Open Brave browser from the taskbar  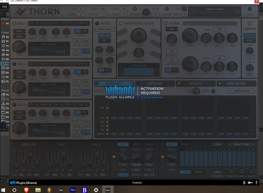26,190
